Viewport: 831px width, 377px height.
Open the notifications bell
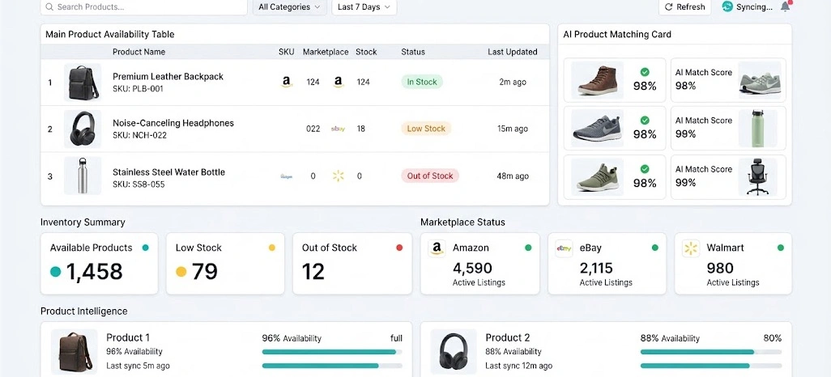click(x=786, y=6)
